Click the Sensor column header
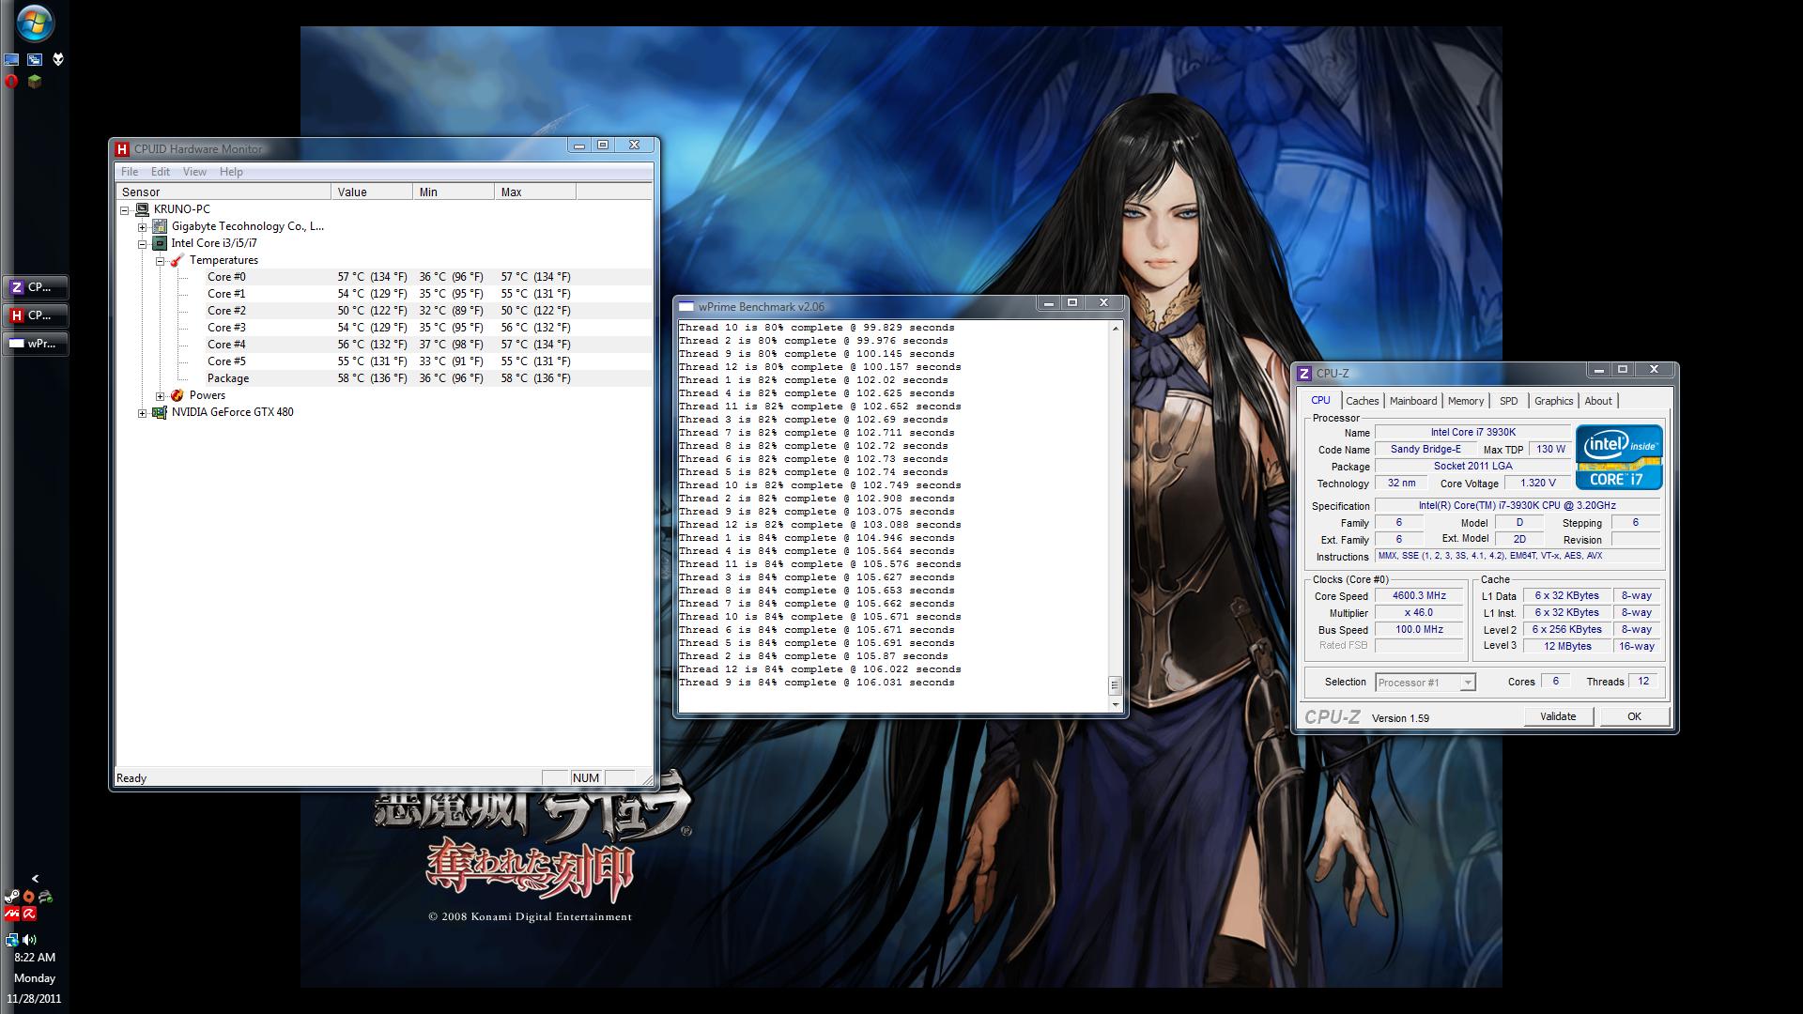 point(223,192)
